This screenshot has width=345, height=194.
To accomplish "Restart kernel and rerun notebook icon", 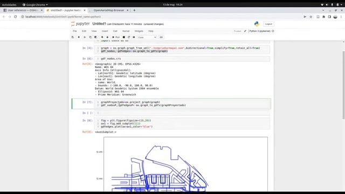I will (134, 37).
